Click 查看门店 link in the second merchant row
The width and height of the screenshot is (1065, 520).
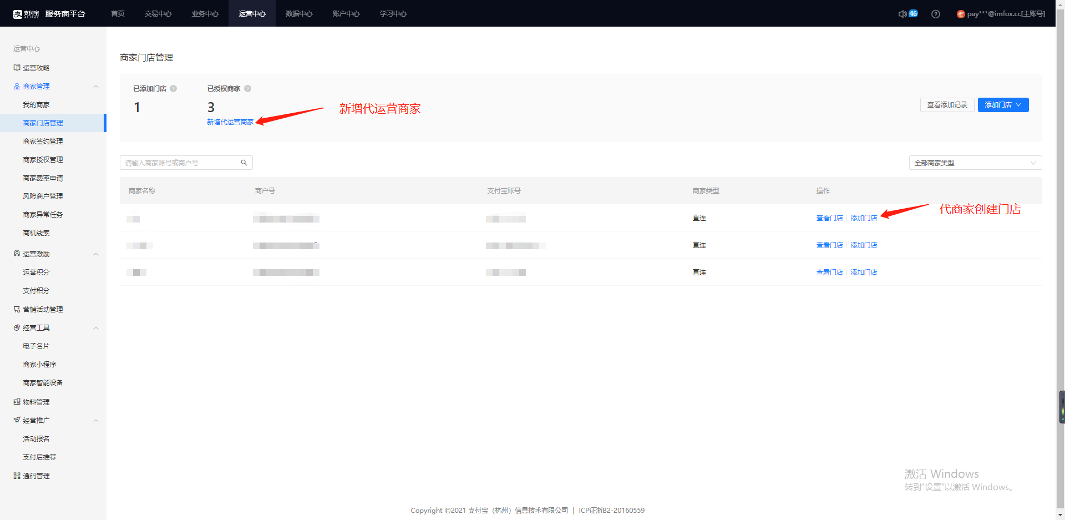829,245
